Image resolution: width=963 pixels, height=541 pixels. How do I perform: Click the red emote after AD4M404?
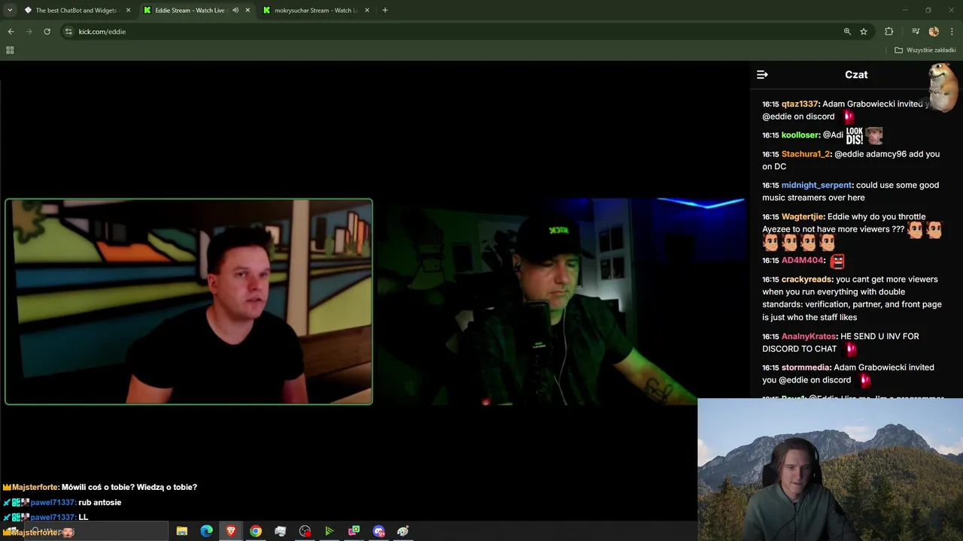(x=837, y=261)
